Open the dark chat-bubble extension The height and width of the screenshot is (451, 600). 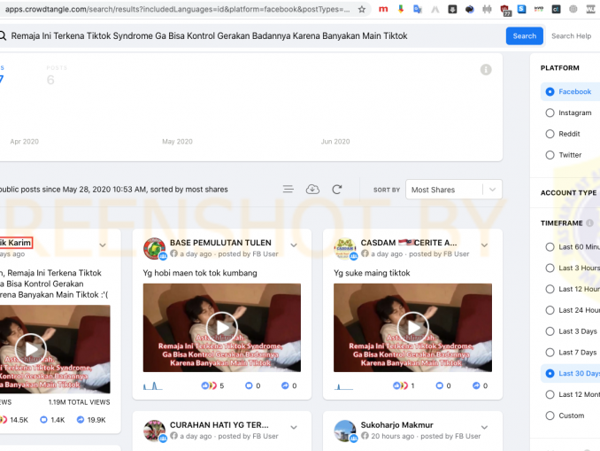470,9
